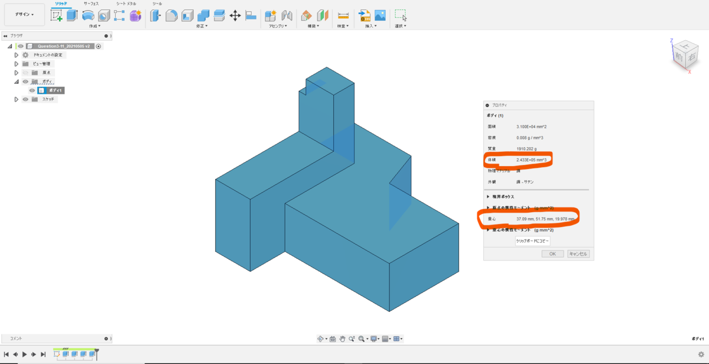Select the Align tool icon
The height and width of the screenshot is (364, 709).
click(x=251, y=16)
